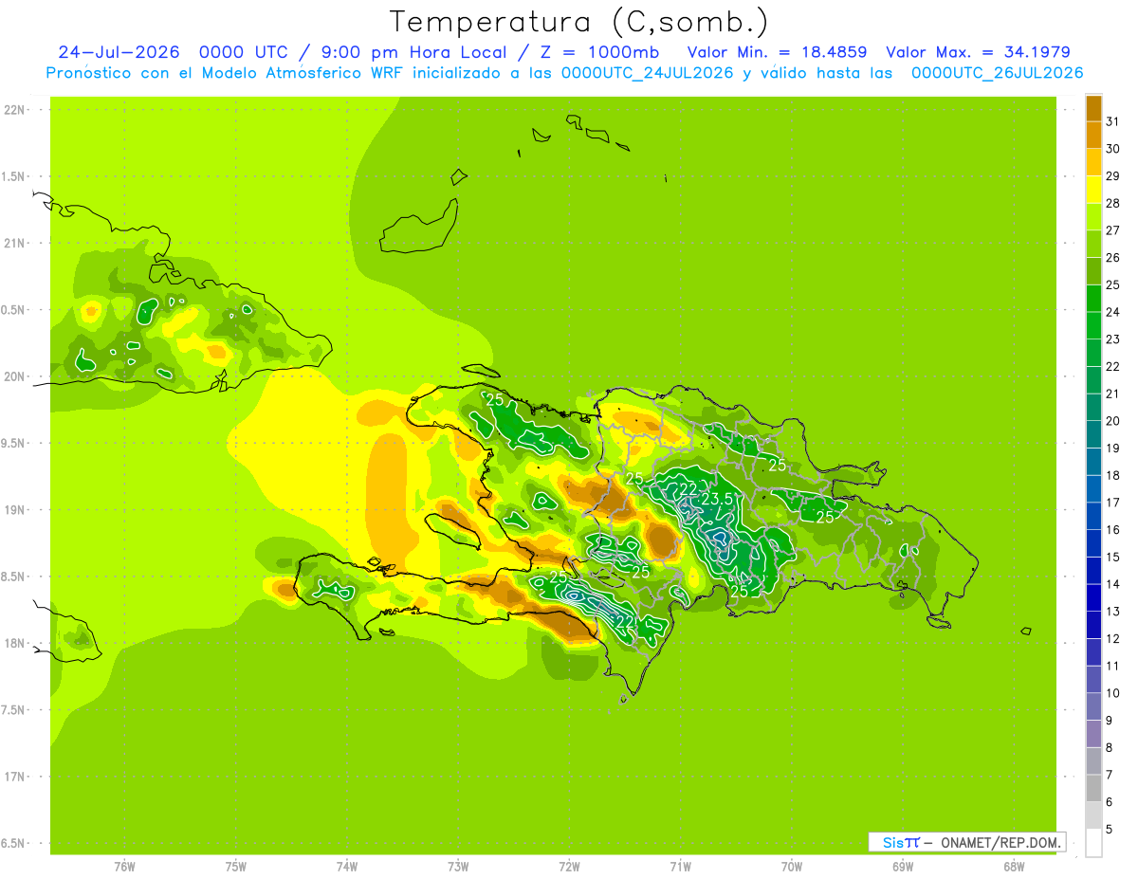The width and height of the screenshot is (1138, 879).
Task: Select the 'Valor Max. = 34.1979' value
Action: click(979, 52)
